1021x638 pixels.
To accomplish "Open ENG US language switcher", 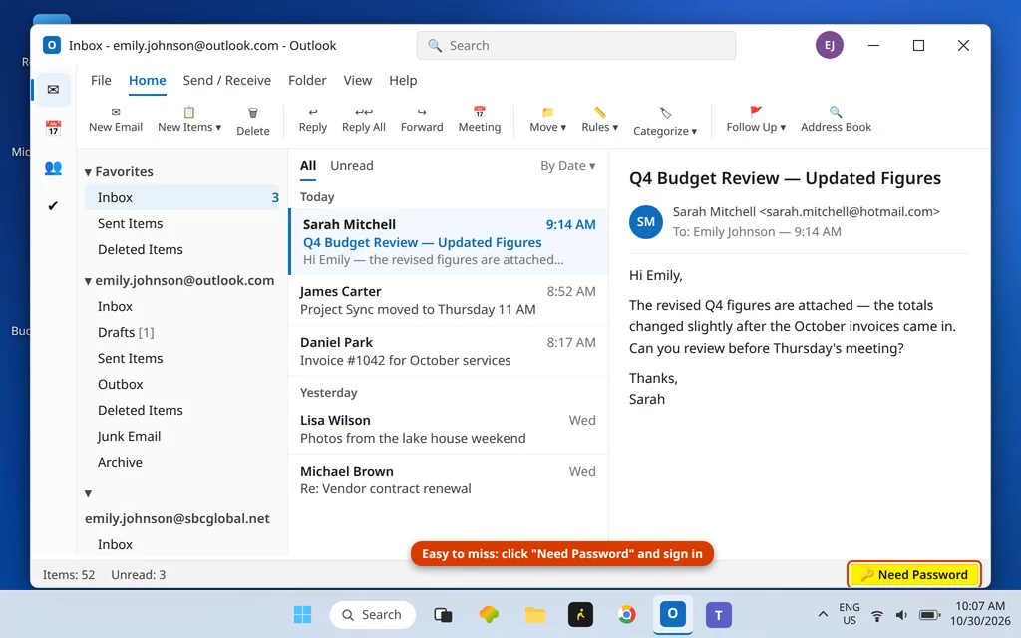I will [x=850, y=613].
